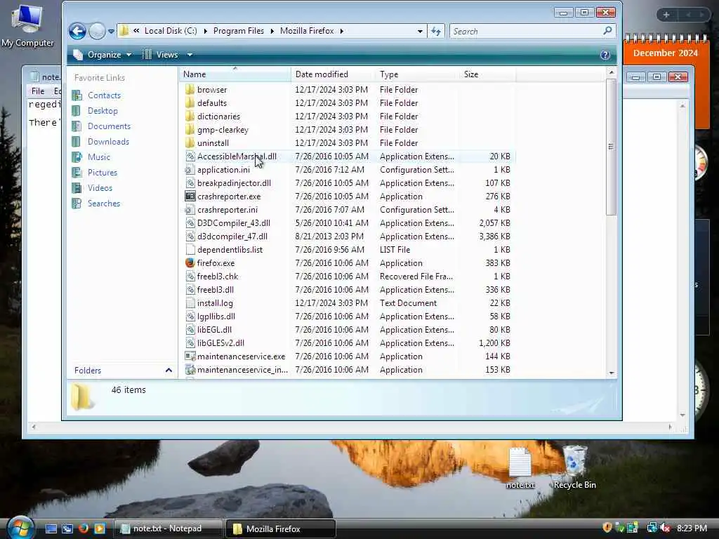Select libGLESv2.dll file

(x=220, y=342)
